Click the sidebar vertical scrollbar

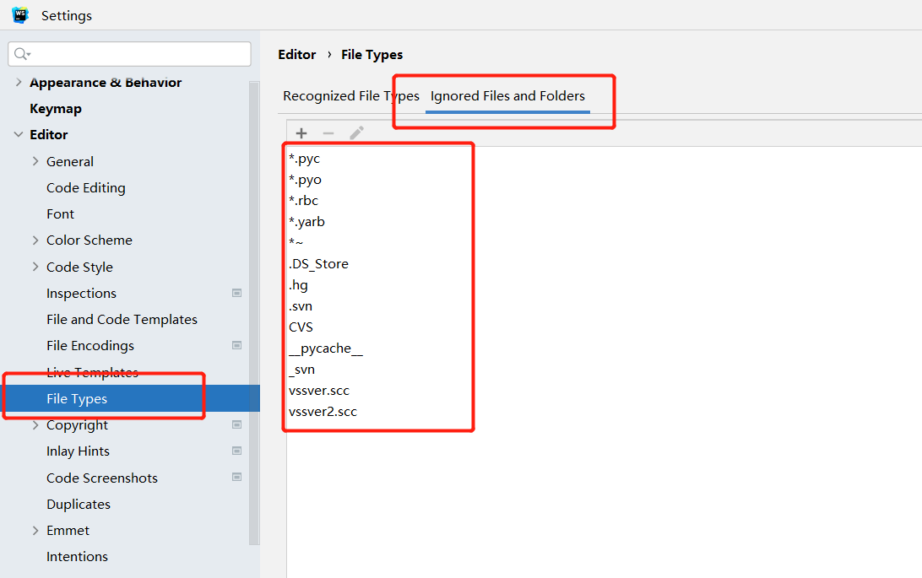pos(254,313)
